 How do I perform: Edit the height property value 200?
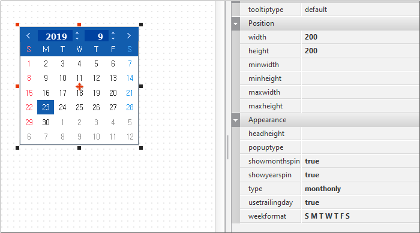(361, 51)
